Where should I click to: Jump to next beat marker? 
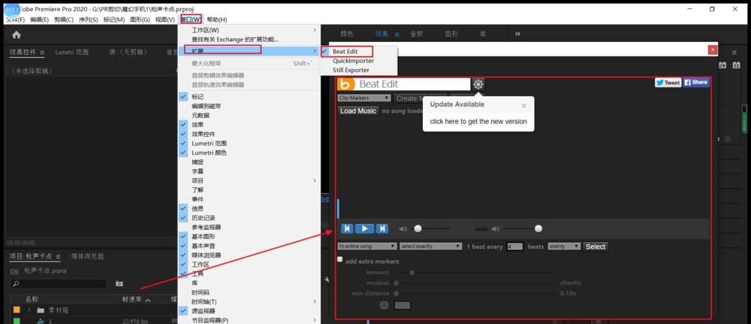(382, 229)
